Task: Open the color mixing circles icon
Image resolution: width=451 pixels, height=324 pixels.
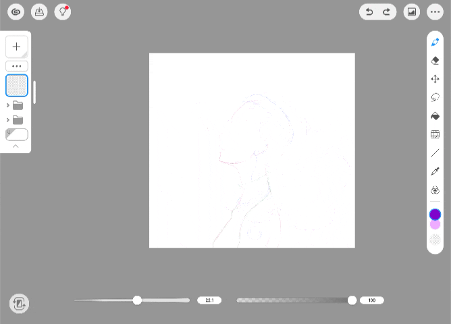Action: (x=435, y=190)
